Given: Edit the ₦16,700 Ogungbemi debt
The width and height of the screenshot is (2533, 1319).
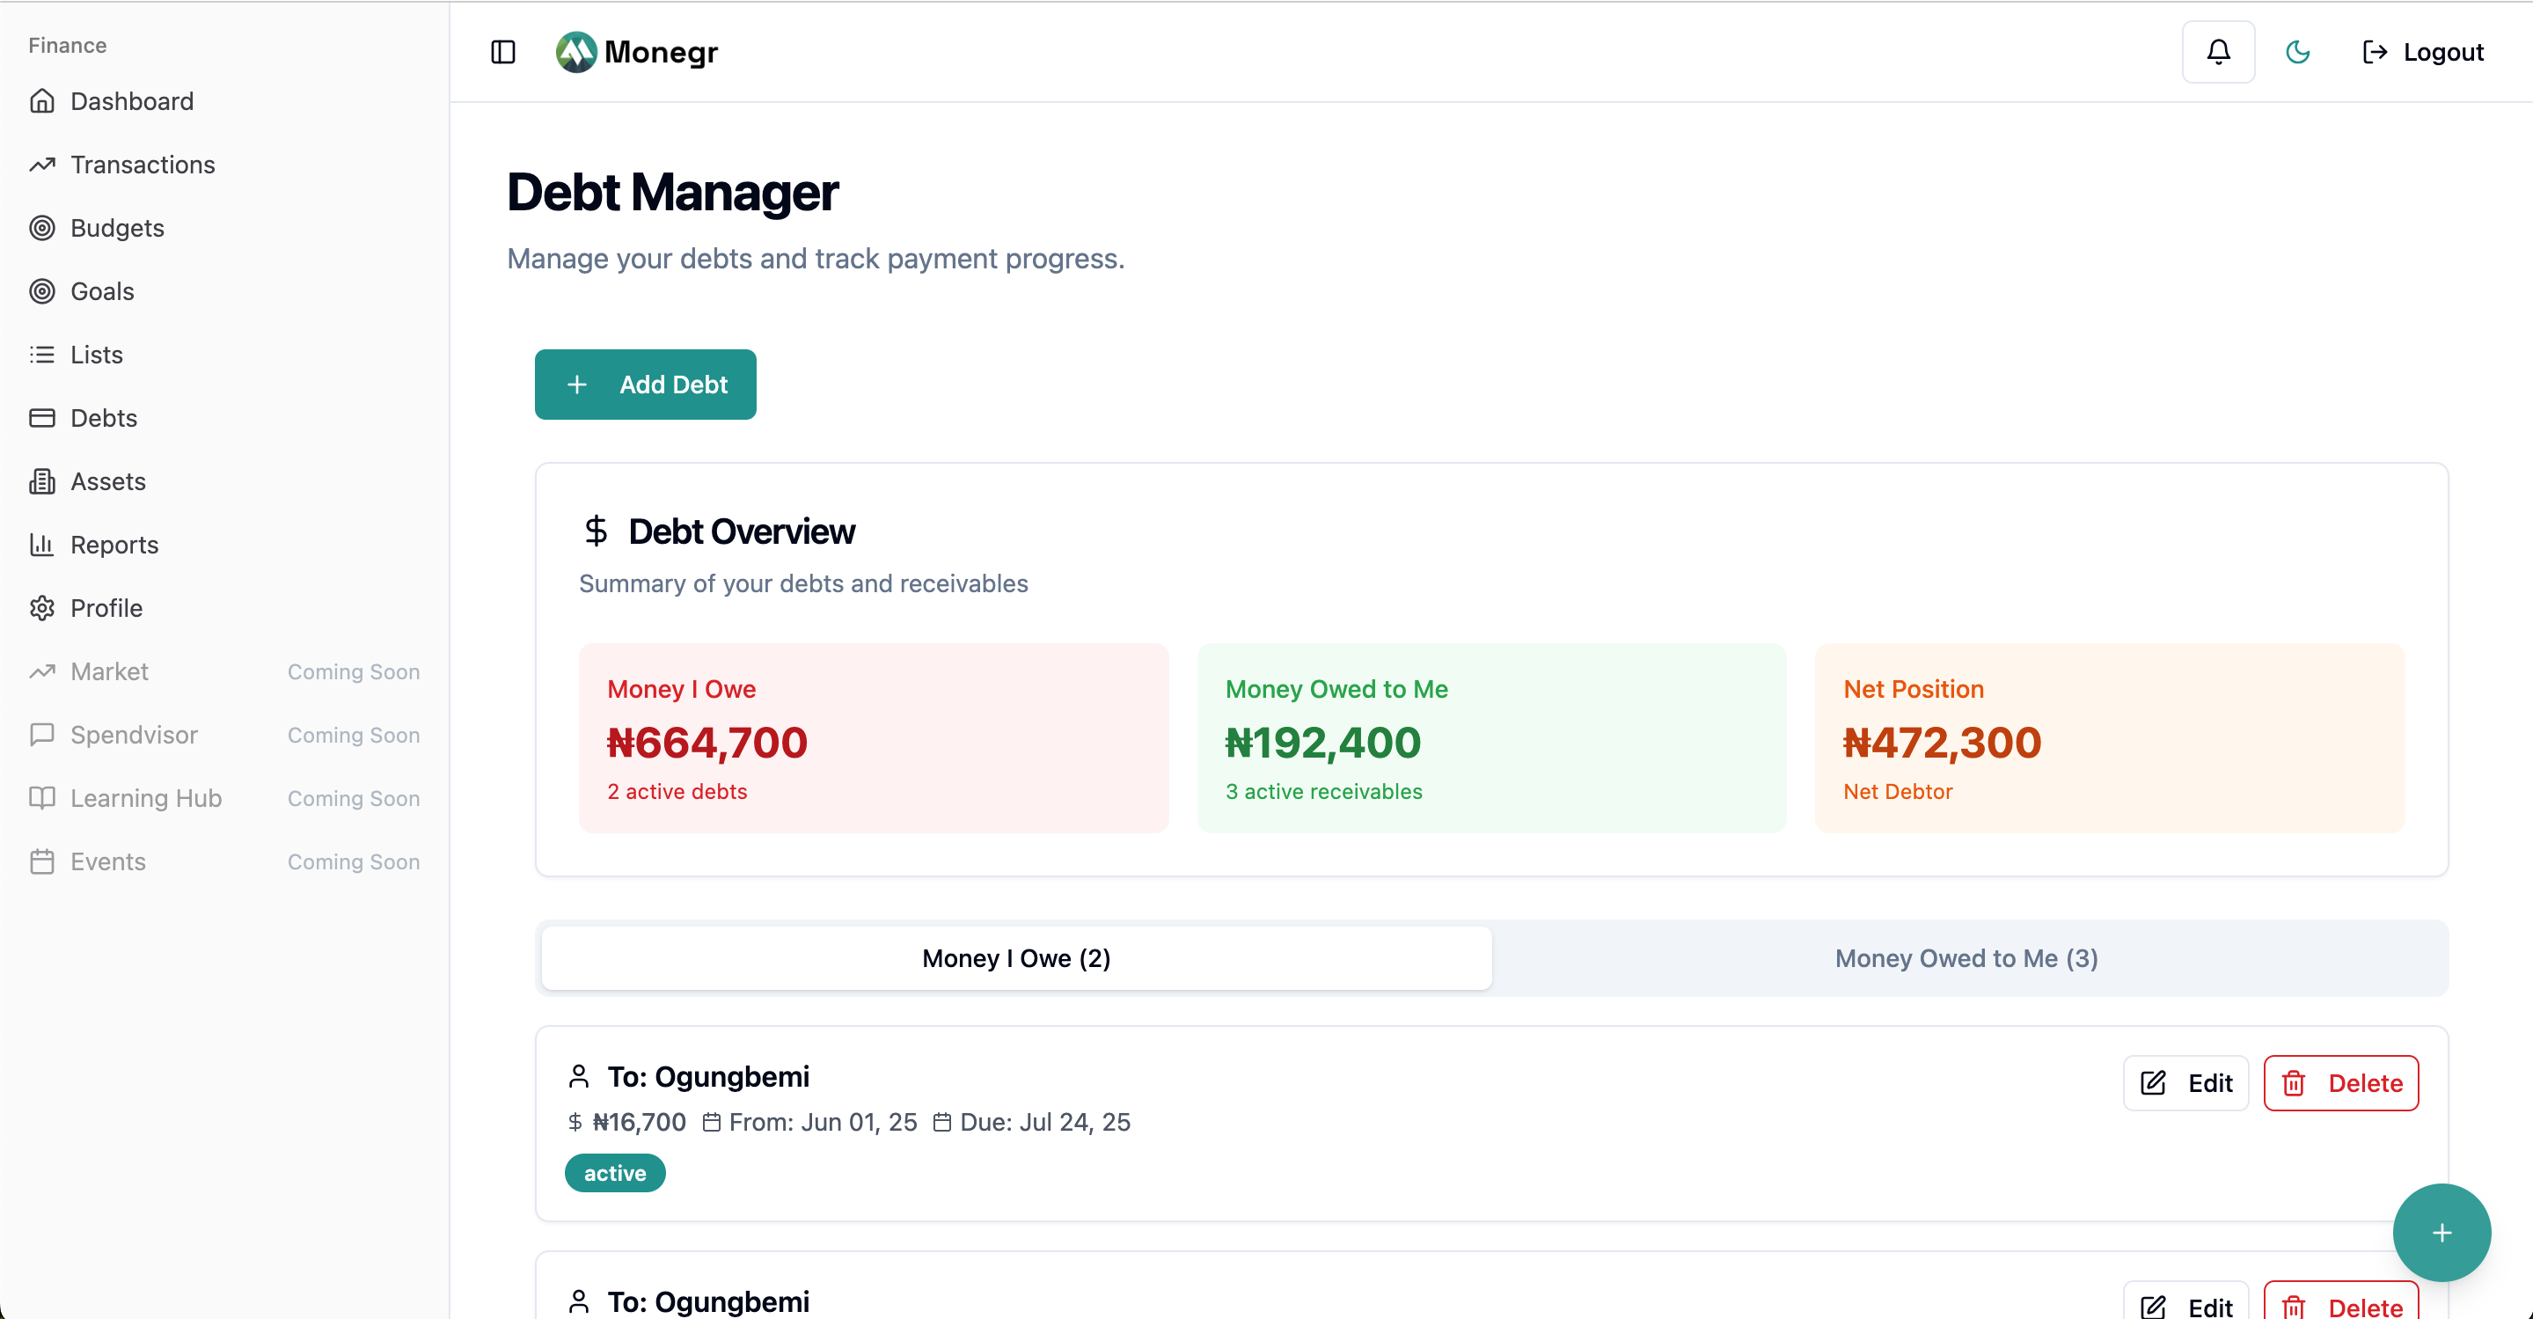Looking at the screenshot, I should pyautogui.click(x=2185, y=1083).
